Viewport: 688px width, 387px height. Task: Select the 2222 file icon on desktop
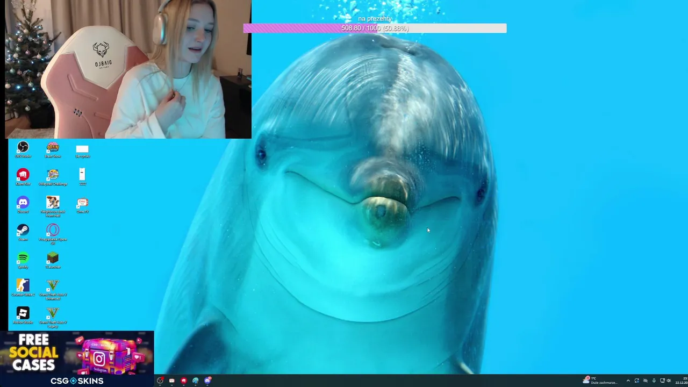82,177
